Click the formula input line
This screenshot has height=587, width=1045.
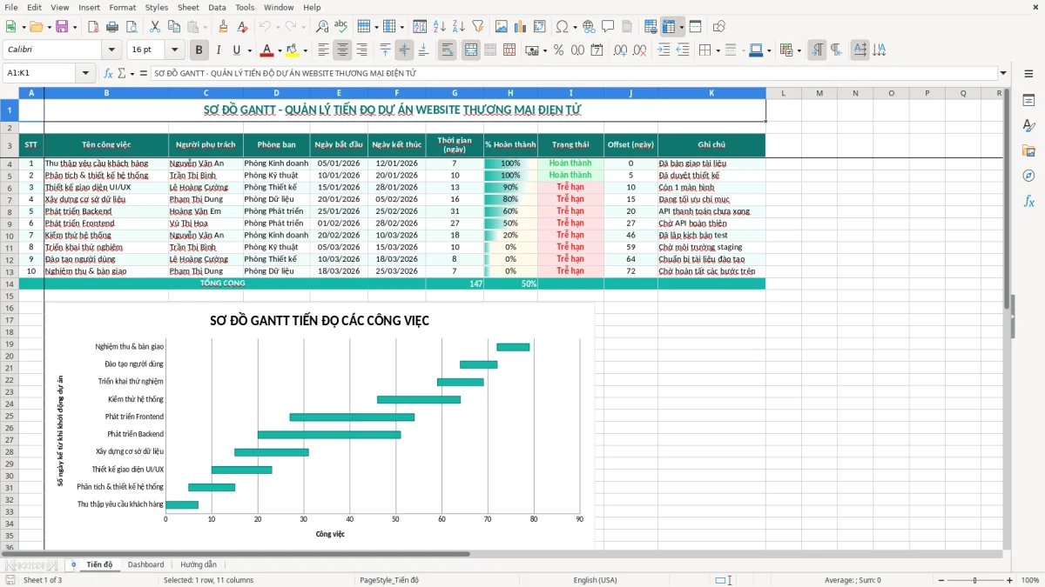pos(573,73)
